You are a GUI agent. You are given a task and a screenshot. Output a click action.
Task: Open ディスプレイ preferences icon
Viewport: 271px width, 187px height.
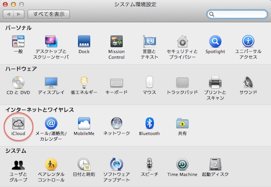coord(51,83)
